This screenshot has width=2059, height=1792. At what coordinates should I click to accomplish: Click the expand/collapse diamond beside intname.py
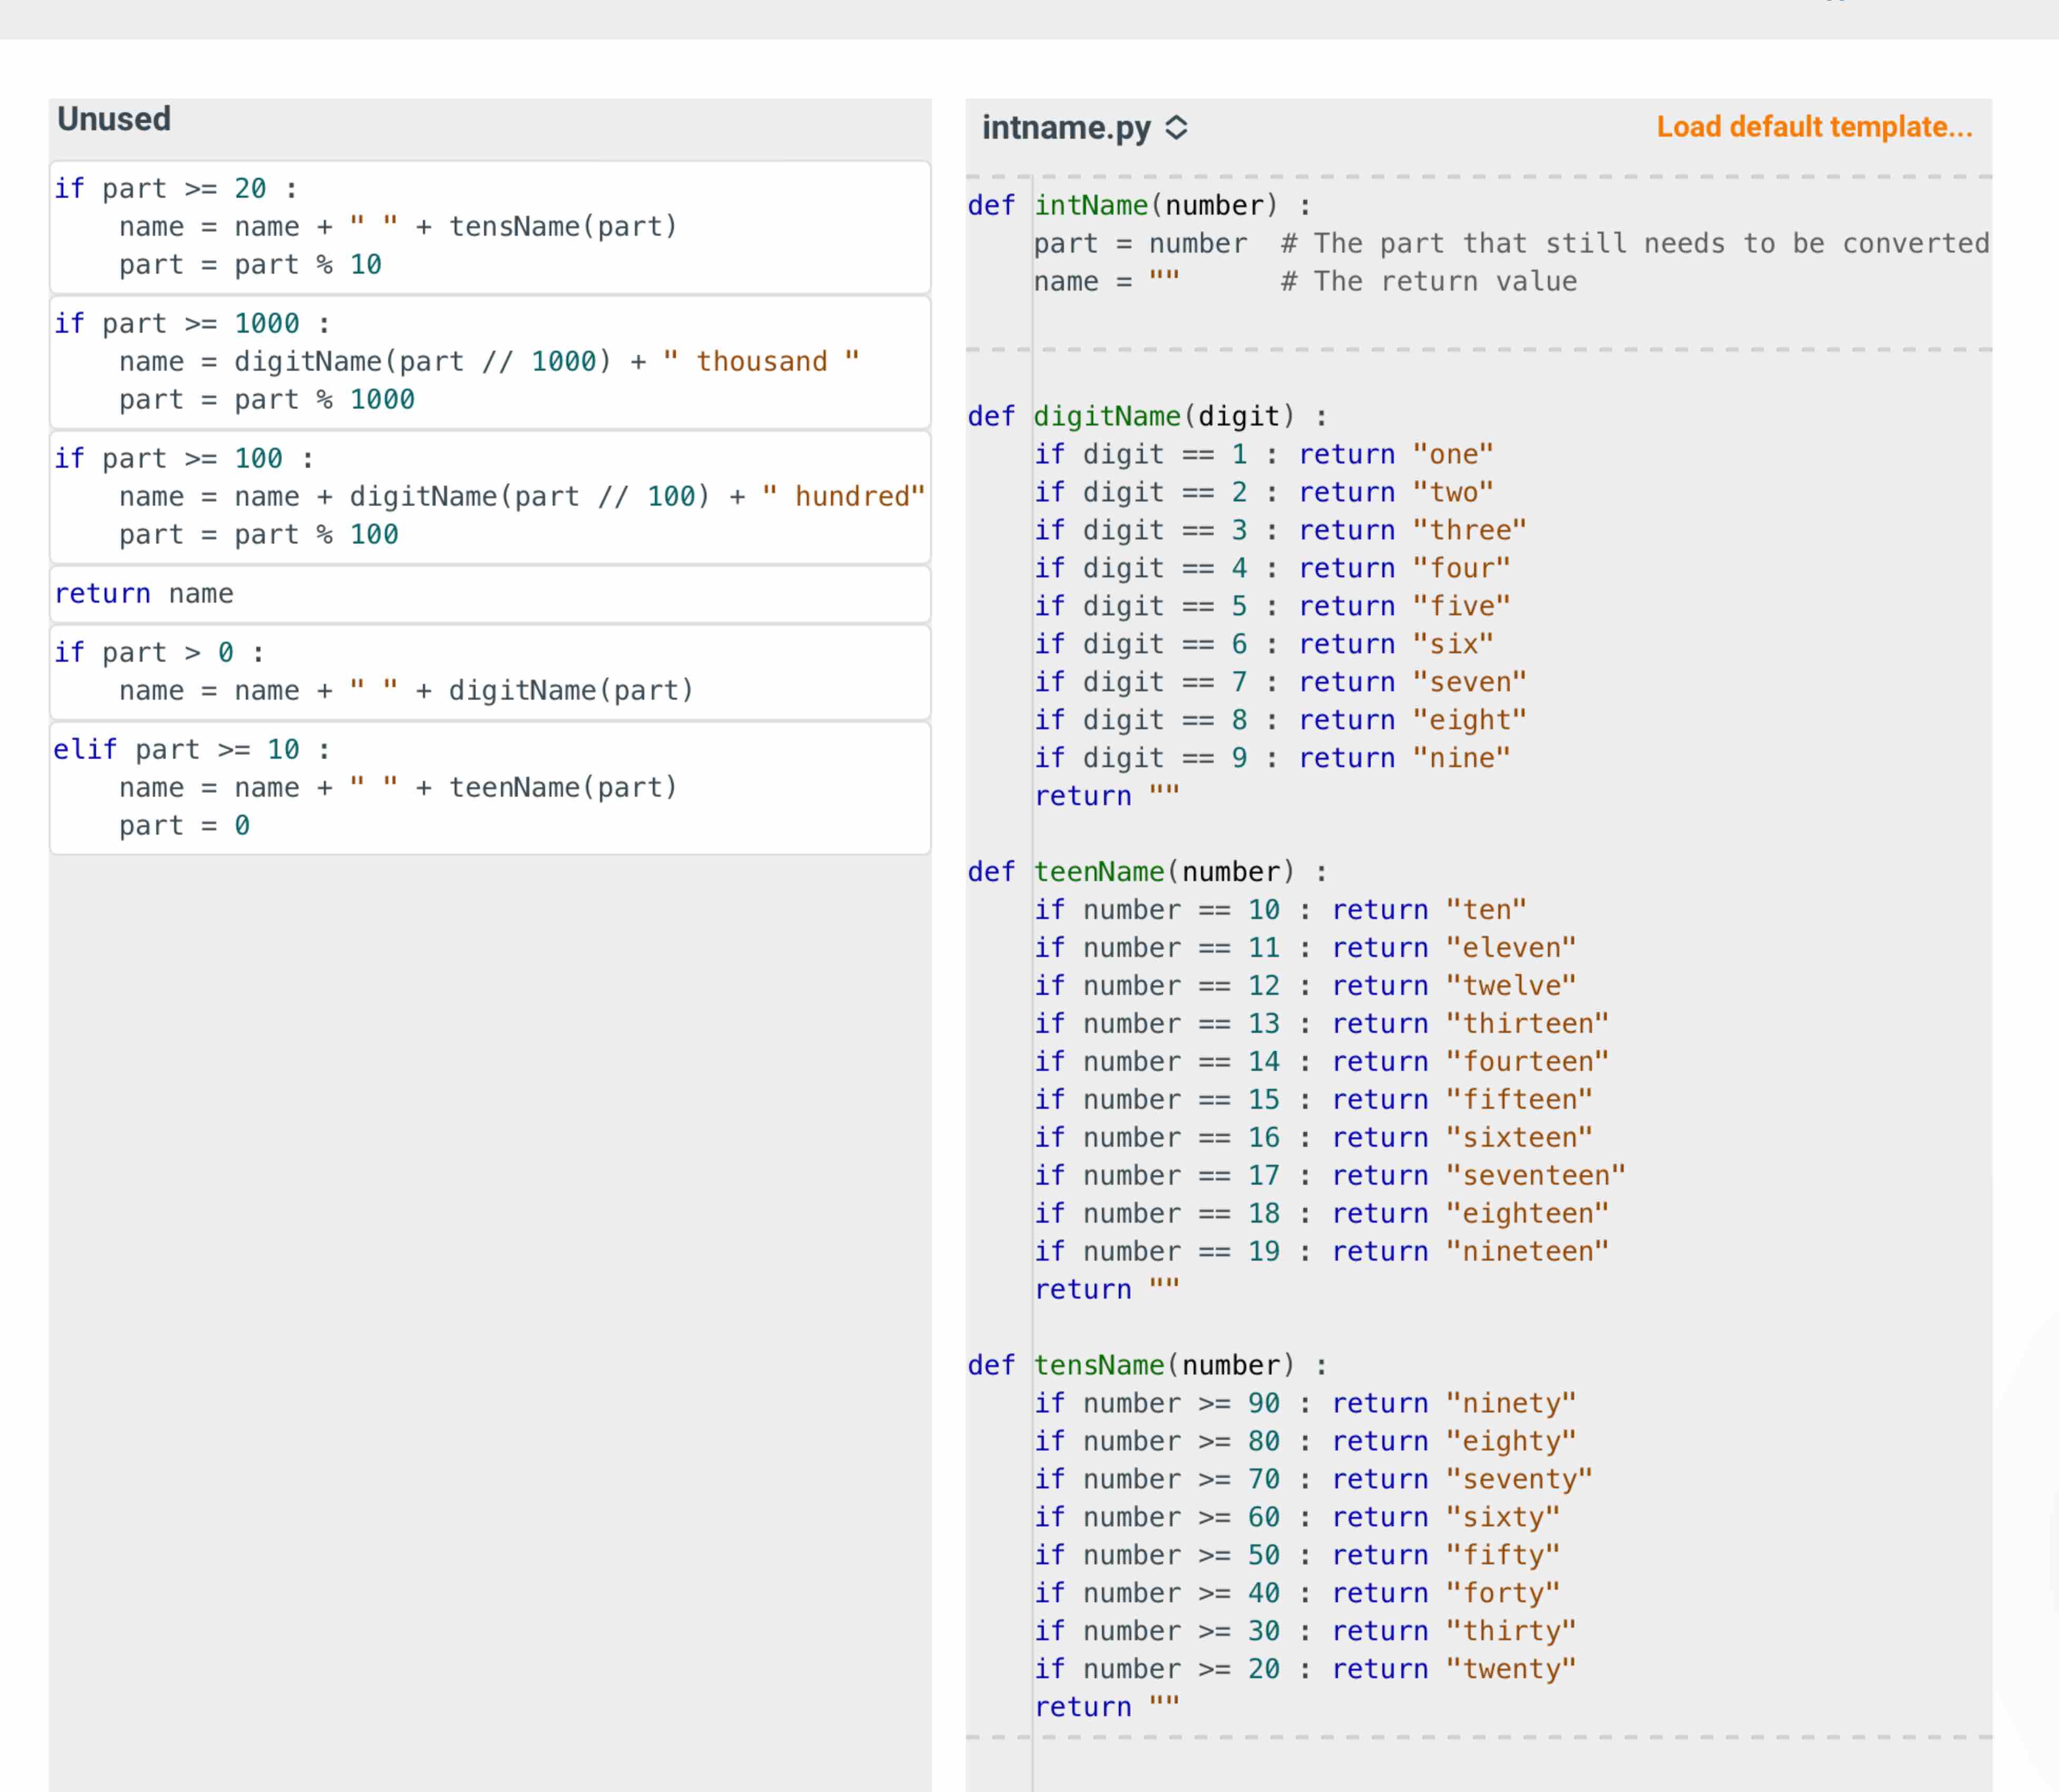pyautogui.click(x=1176, y=128)
